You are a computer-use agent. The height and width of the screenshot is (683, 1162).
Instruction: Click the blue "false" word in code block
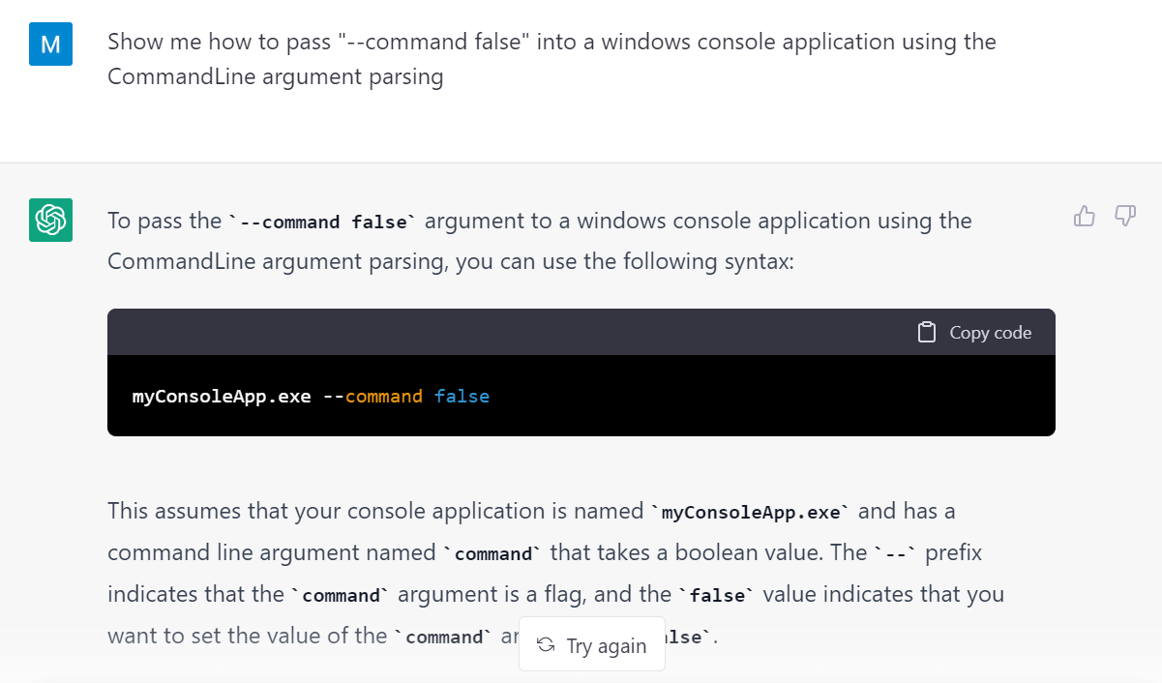click(462, 397)
